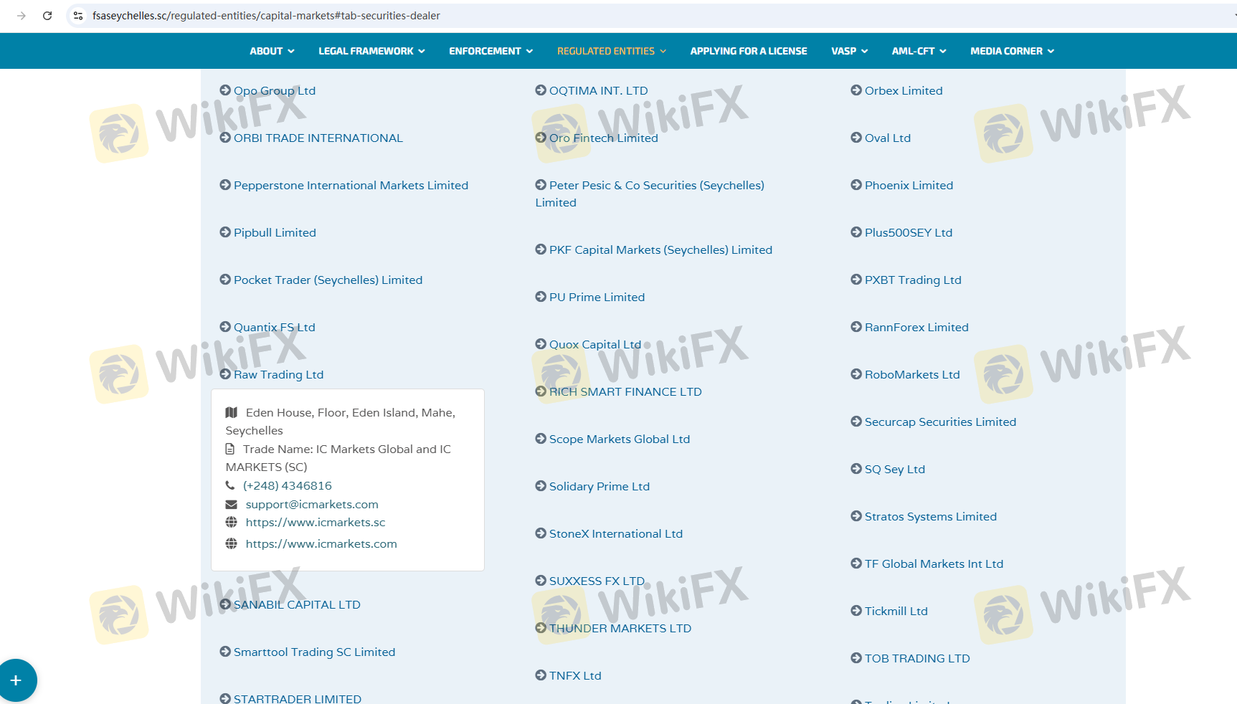Image resolution: width=1237 pixels, height=704 pixels.
Task: Click the phone icon beside (+248) 4346816
Action: [230, 485]
